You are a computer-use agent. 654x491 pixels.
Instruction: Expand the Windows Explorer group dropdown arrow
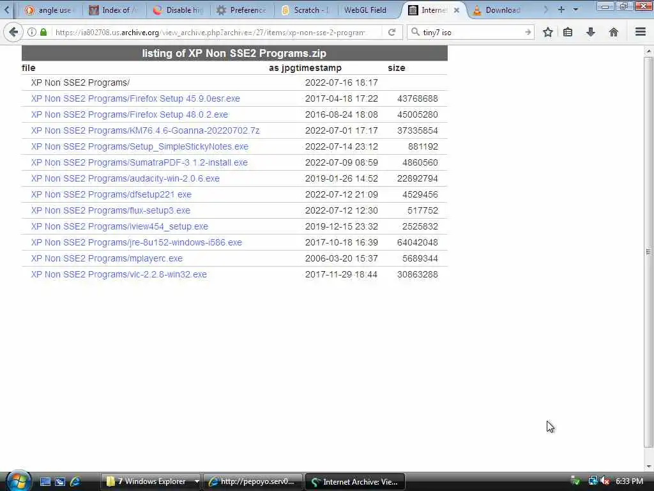coord(197,481)
